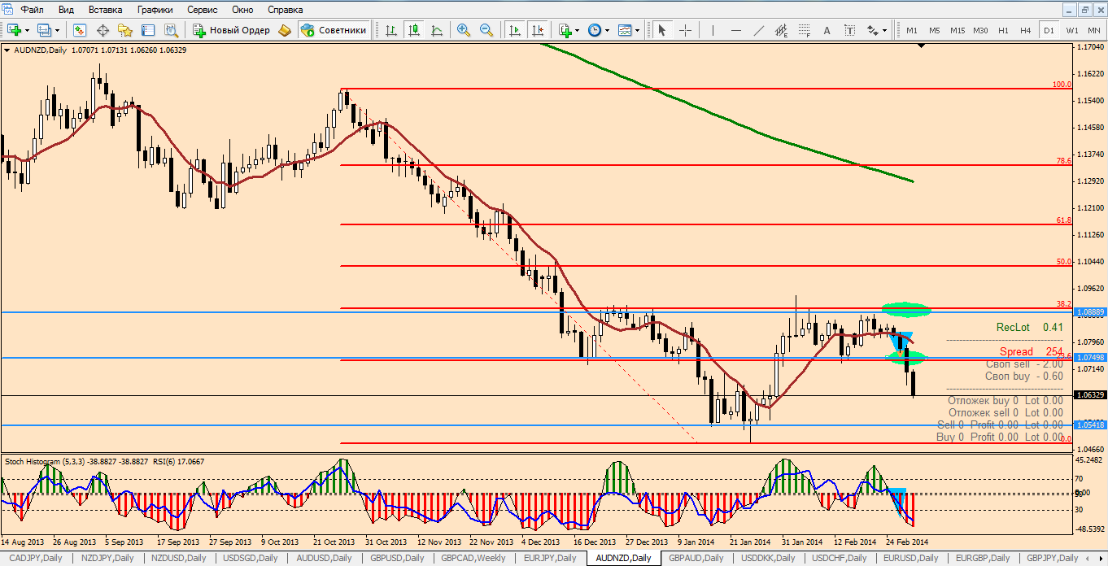Switch timeframe to MN

1094,30
